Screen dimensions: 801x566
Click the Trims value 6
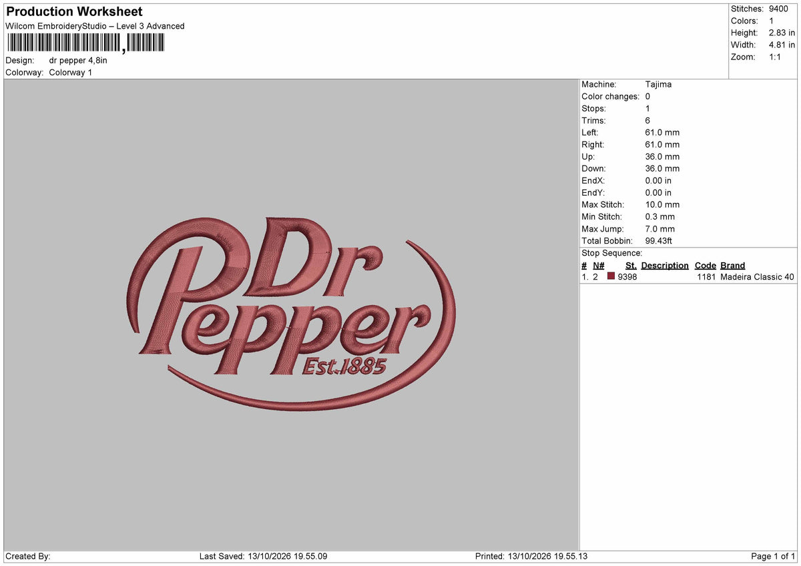647,120
